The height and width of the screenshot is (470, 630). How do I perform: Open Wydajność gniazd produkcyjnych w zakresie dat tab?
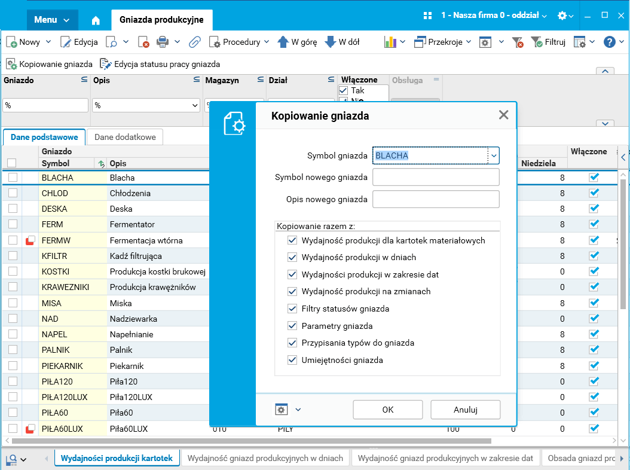click(445, 459)
